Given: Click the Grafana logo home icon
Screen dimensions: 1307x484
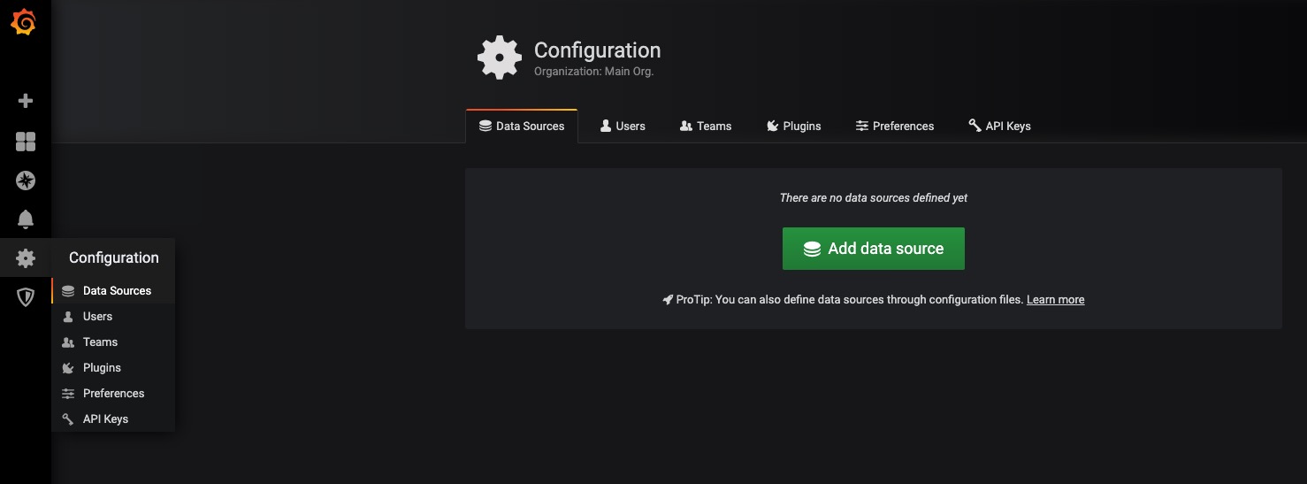Looking at the screenshot, I should 24,23.
